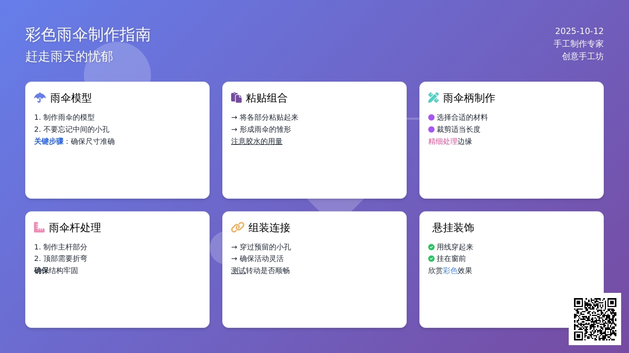Click the 创意手工坊 text in header
The width and height of the screenshot is (629, 353).
tap(583, 56)
